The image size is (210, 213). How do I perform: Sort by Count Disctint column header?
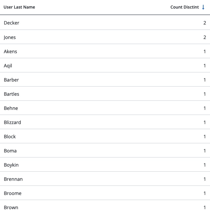[184, 7]
